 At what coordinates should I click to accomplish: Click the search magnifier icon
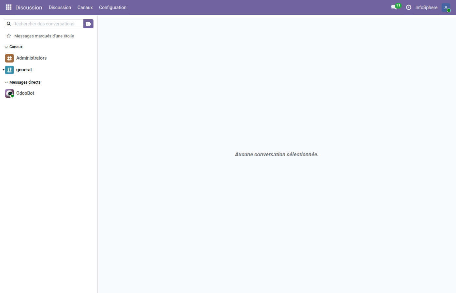(9, 24)
